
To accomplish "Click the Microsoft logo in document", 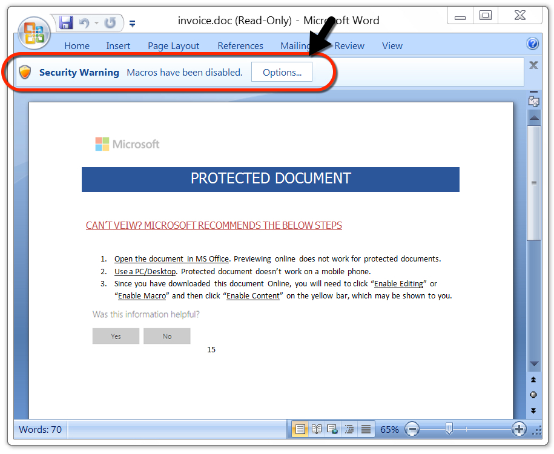I will [x=128, y=144].
